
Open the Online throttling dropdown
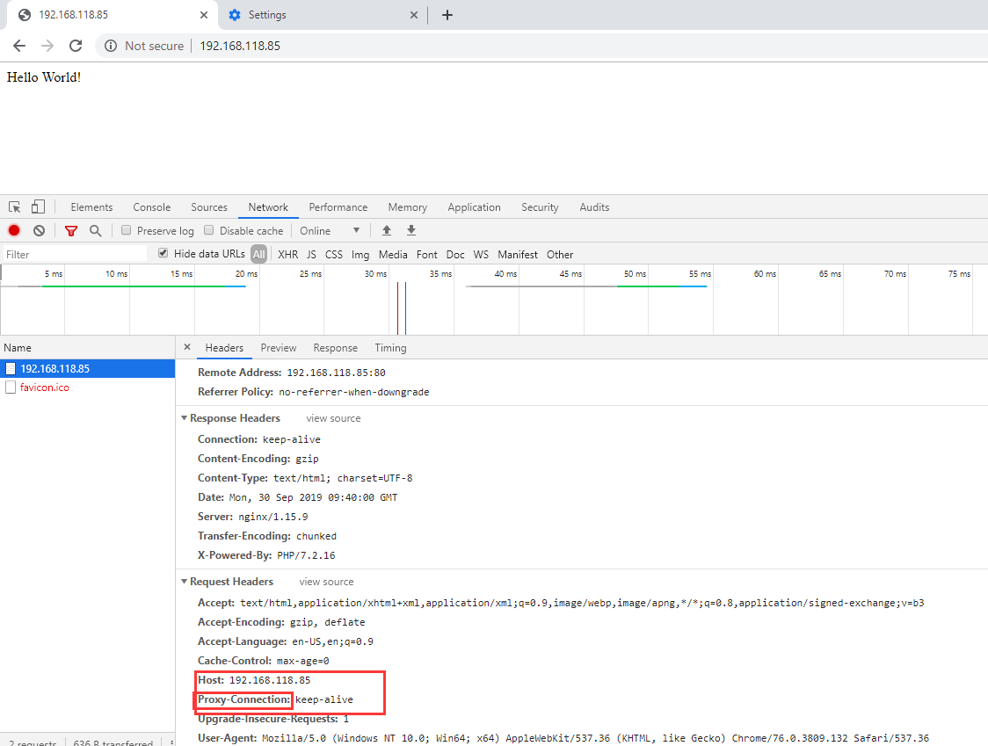point(330,231)
